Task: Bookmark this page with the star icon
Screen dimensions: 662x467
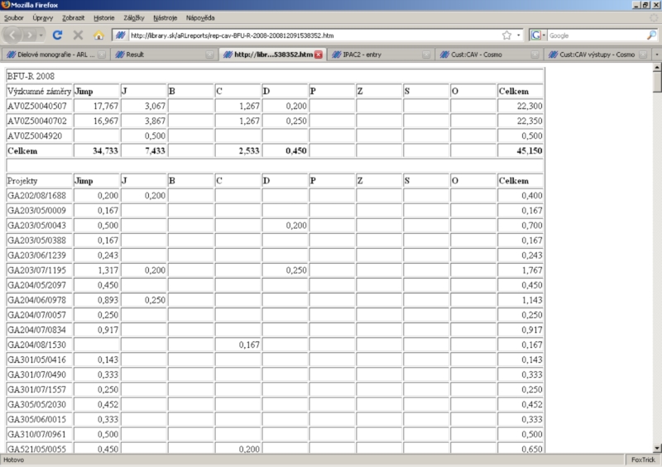Action: coord(506,36)
